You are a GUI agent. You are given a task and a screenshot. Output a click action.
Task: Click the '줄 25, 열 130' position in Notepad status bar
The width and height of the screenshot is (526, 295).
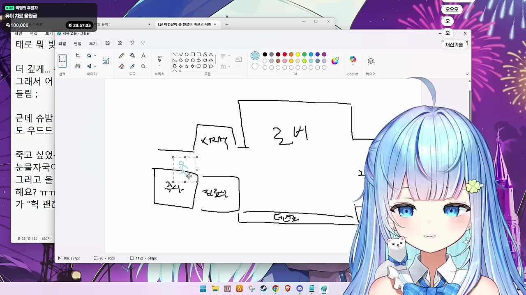pos(27,238)
